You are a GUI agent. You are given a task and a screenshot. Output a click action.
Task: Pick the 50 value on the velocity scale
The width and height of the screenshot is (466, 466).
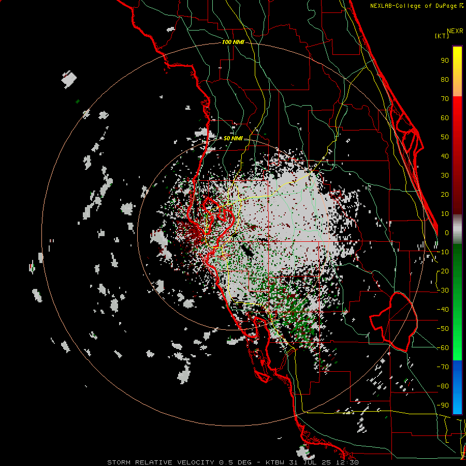tap(445, 137)
